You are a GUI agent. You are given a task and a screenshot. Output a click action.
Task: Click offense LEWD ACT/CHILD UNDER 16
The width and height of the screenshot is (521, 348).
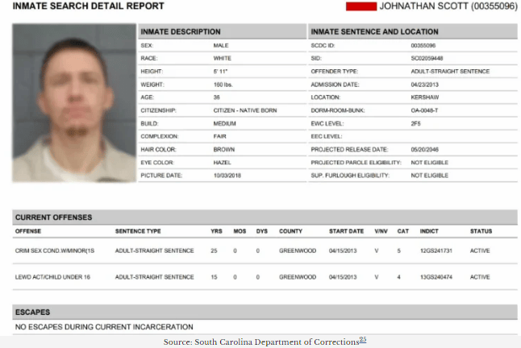click(x=52, y=277)
